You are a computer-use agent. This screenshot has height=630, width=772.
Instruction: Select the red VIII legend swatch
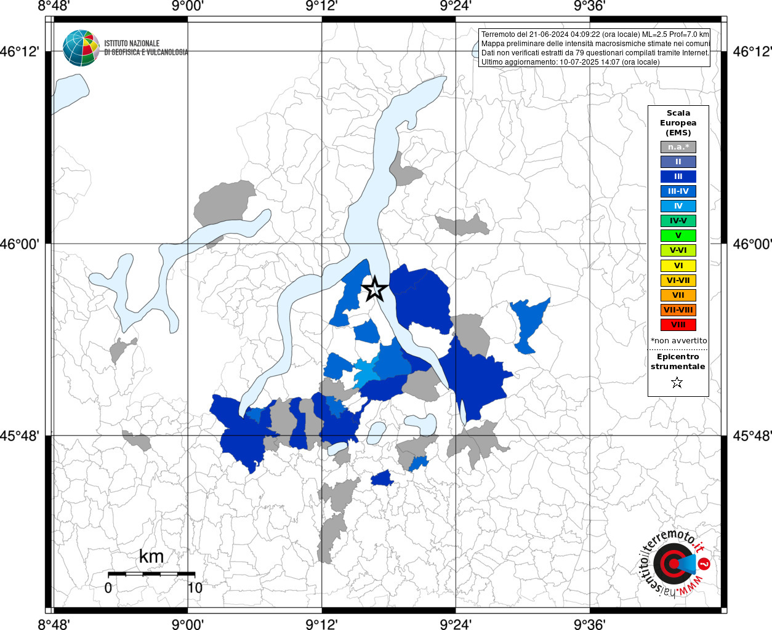tap(678, 325)
